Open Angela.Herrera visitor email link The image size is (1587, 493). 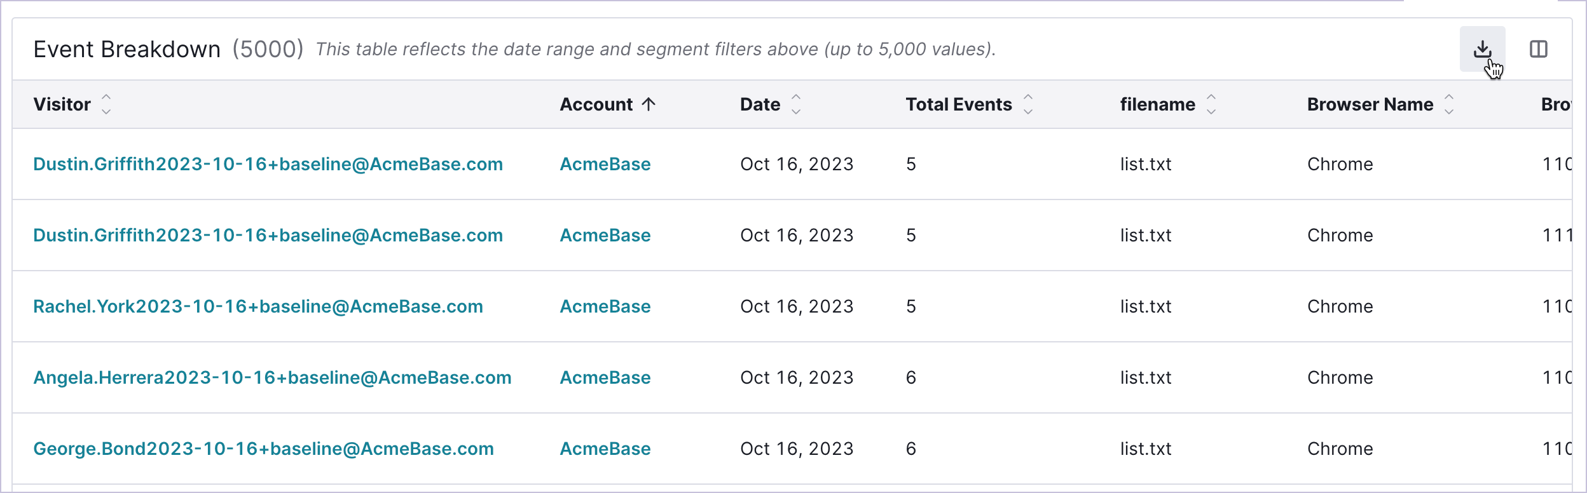pyautogui.click(x=272, y=377)
